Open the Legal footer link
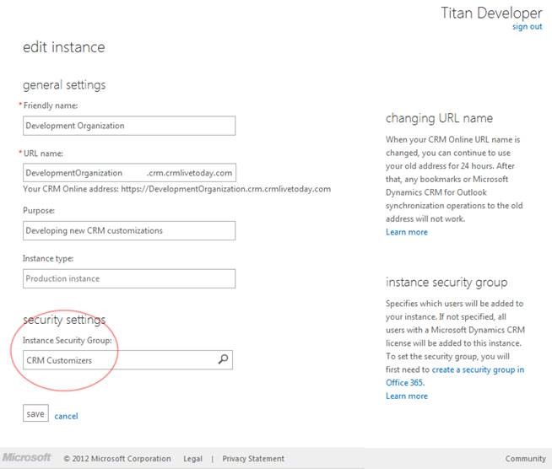This screenshot has height=469, width=552. 193,459
